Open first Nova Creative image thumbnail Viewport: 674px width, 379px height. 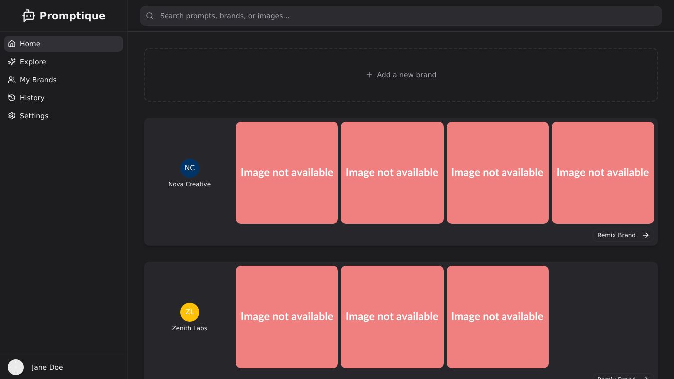287,173
